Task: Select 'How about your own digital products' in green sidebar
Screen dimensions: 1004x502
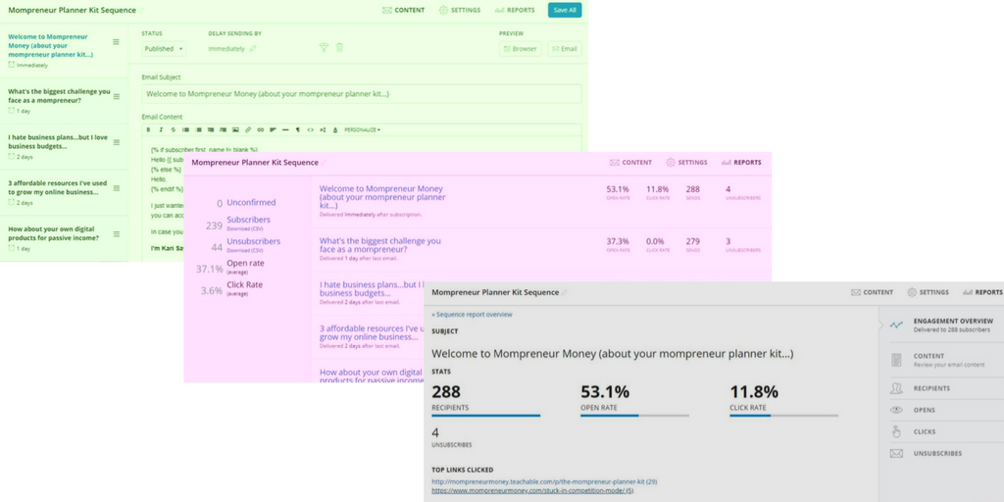Action: click(54, 233)
